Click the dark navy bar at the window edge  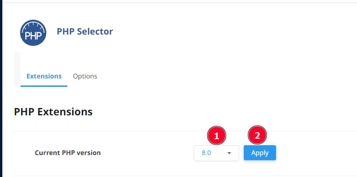[1, 89]
